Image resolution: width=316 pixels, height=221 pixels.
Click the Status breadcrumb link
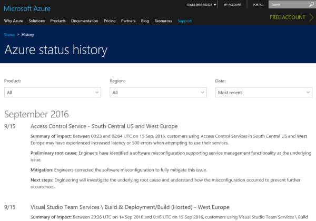click(9, 34)
